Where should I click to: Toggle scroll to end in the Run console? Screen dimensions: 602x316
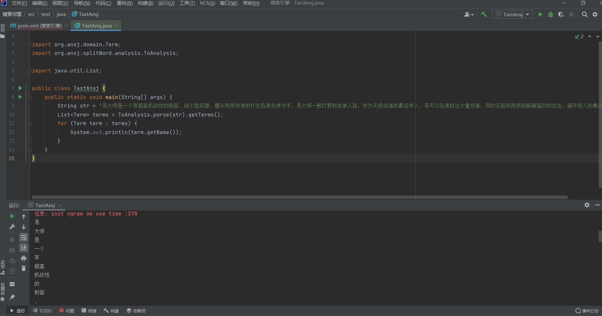pos(24,248)
